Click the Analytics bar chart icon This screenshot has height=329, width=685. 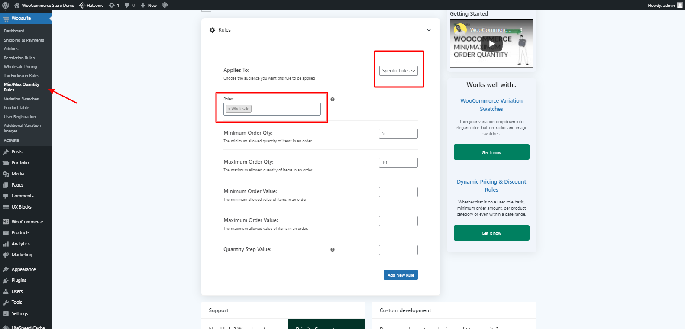click(x=6, y=244)
